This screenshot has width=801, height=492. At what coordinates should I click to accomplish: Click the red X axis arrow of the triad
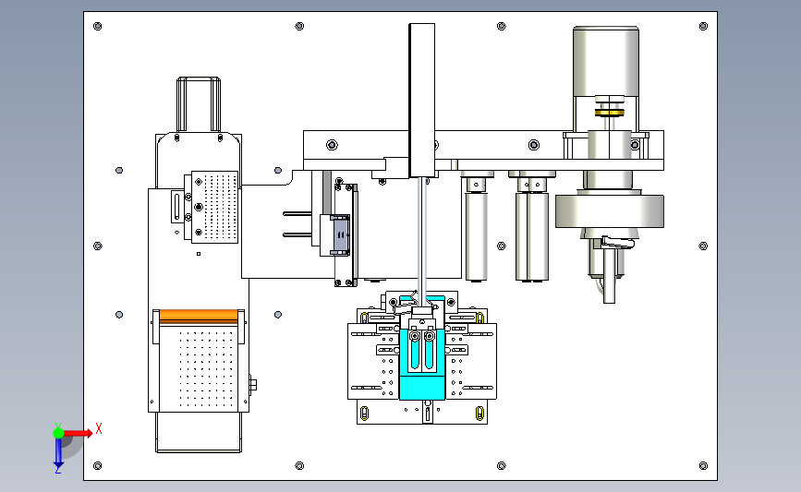click(x=78, y=433)
